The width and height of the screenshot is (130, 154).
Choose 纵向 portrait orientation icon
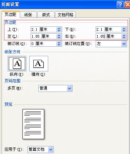17,64
